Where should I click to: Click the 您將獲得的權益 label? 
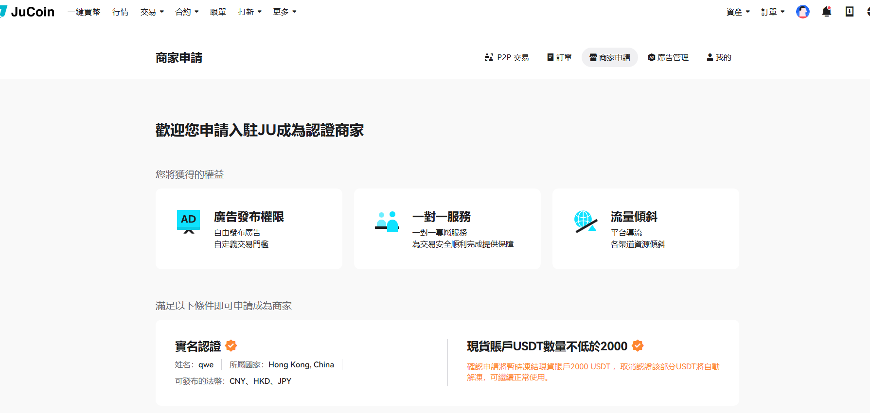point(190,174)
